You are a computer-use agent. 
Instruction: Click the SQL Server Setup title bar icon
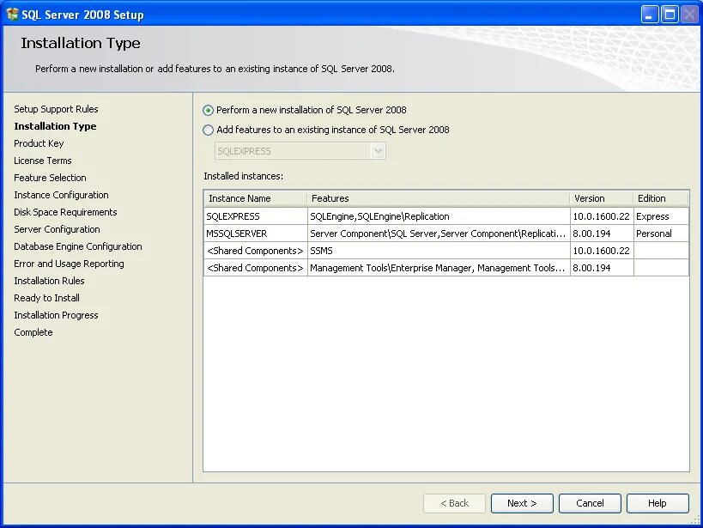coord(12,15)
